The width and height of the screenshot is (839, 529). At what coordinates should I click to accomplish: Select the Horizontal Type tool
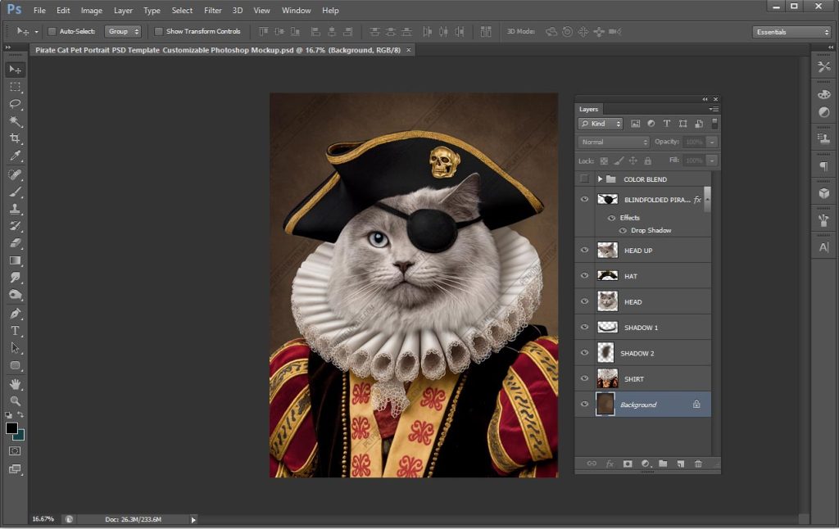tap(15, 331)
